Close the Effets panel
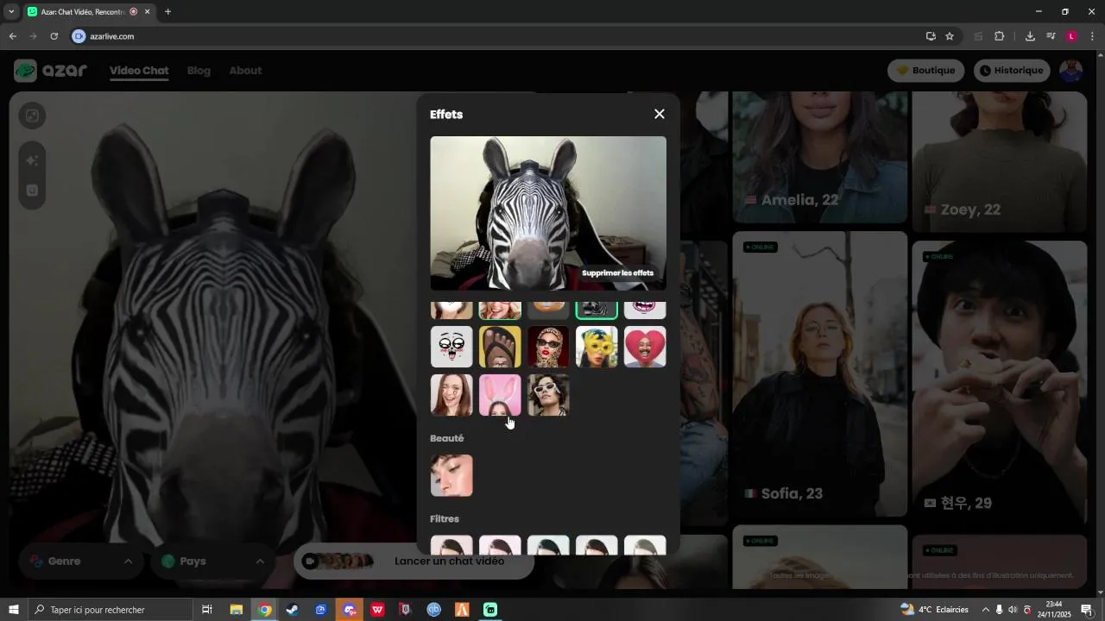The image size is (1105, 621). [660, 114]
